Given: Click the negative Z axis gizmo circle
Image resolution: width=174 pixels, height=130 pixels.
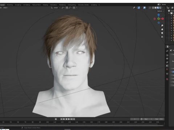Looking at the screenshot, I should point(159,23).
